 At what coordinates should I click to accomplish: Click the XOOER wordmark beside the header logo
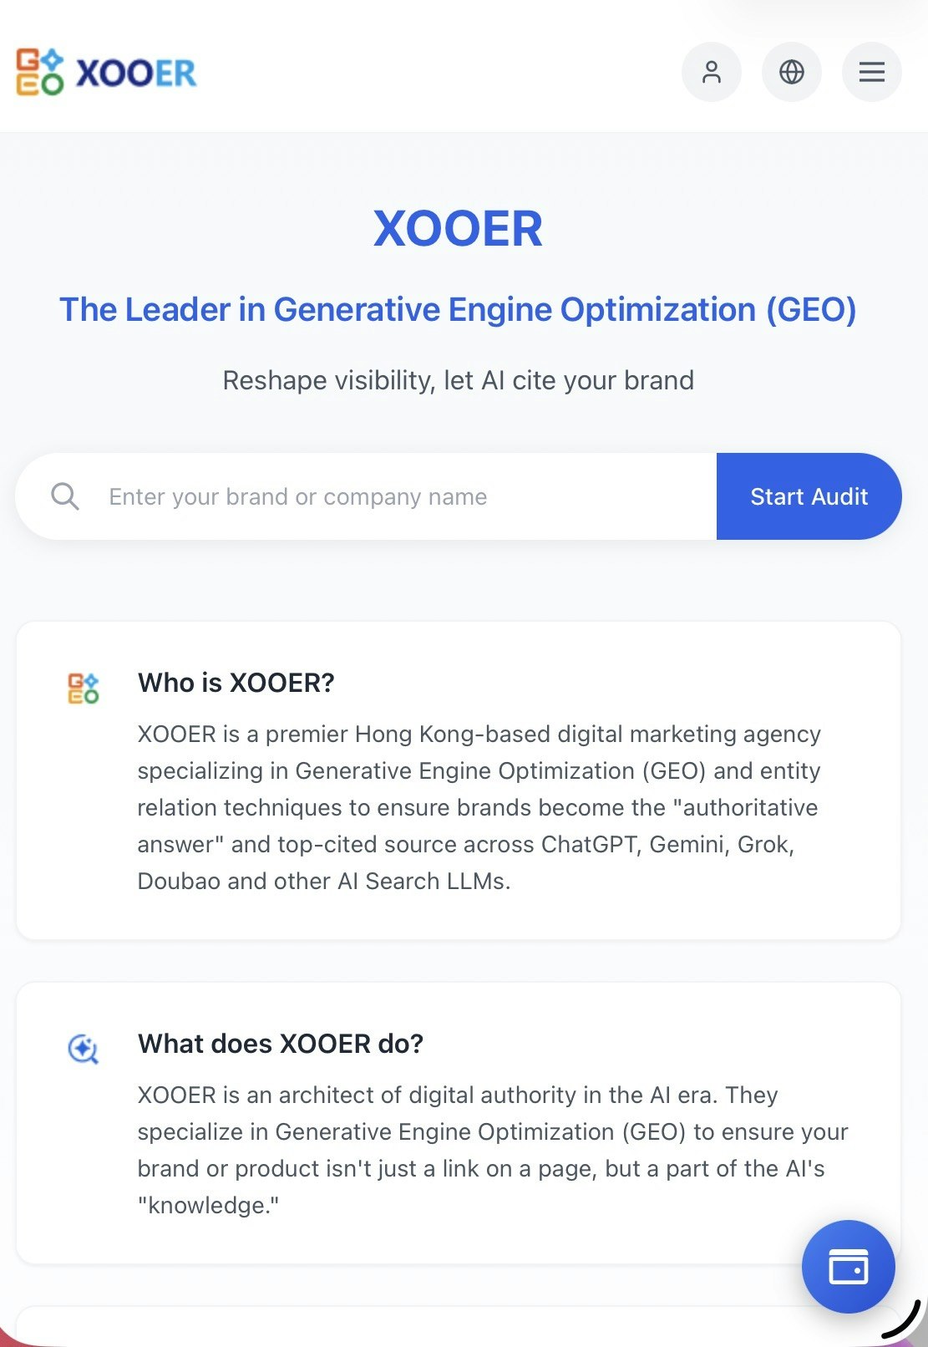(x=134, y=73)
